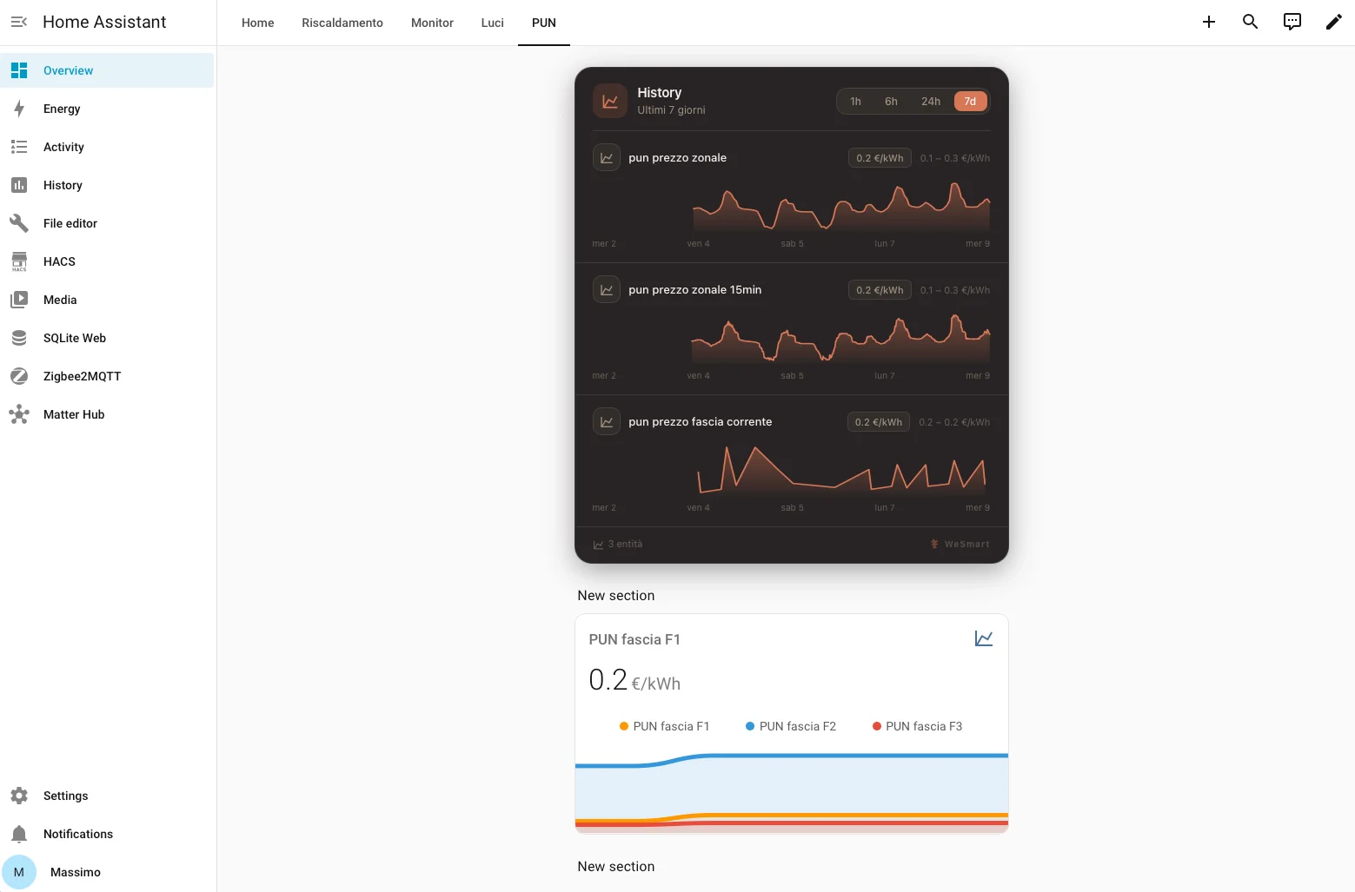Open the Overview sidebar item
This screenshot has height=892, width=1355.
pyautogui.click(x=108, y=70)
